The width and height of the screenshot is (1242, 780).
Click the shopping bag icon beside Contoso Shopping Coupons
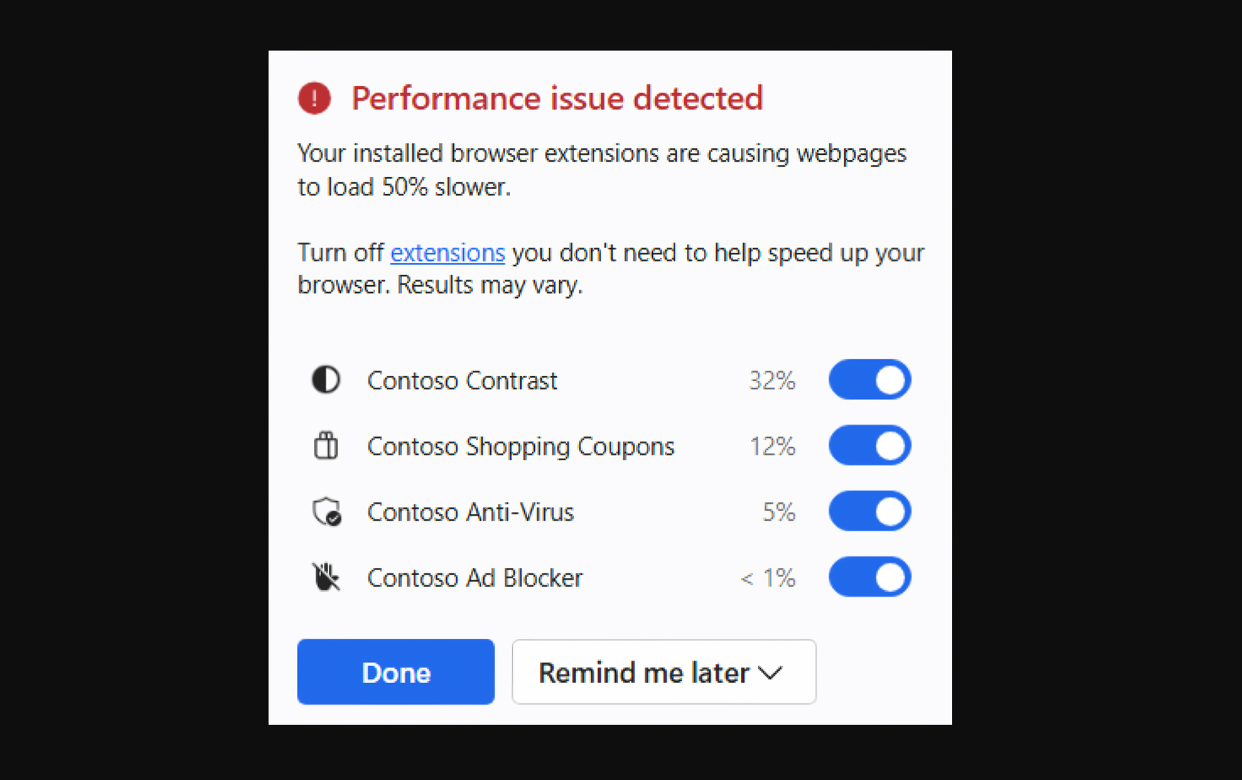(x=326, y=446)
